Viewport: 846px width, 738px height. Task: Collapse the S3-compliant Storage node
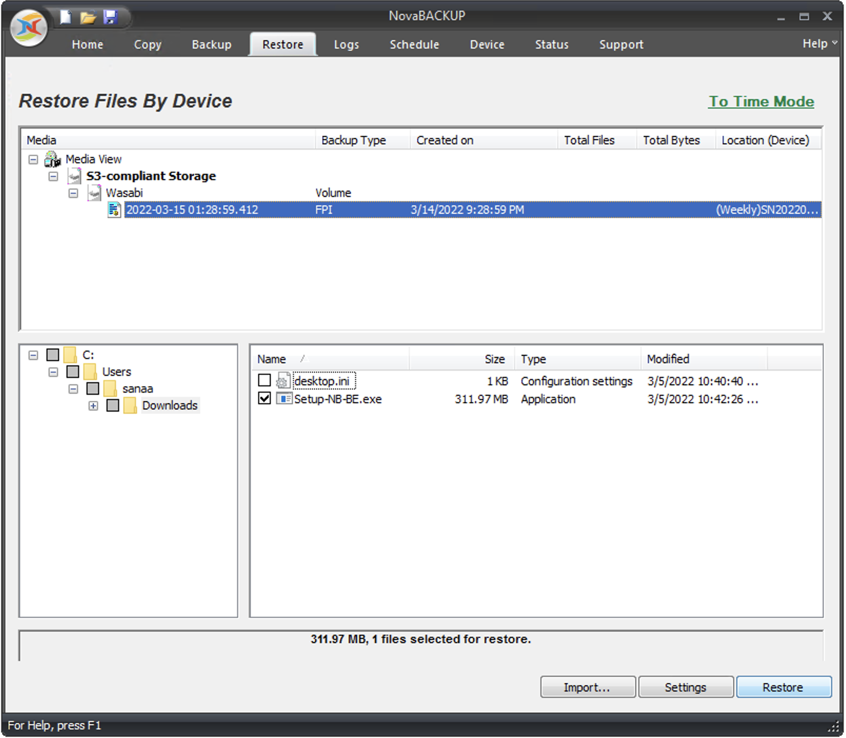click(53, 176)
